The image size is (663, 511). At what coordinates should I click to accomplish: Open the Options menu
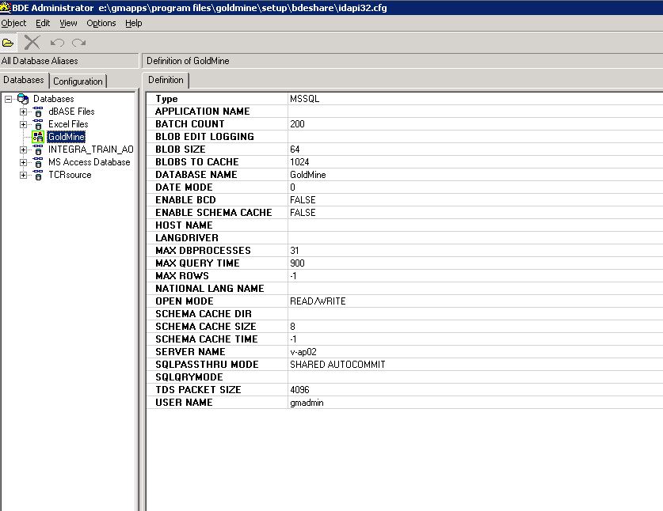click(x=101, y=23)
